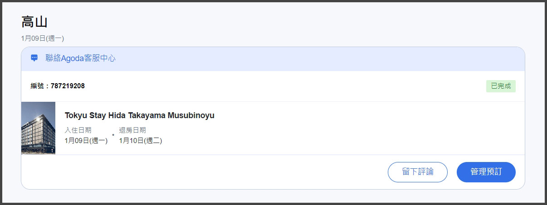Screen dimensions: 547x205
Task: Click the 留下評論 button
Action: click(417, 172)
